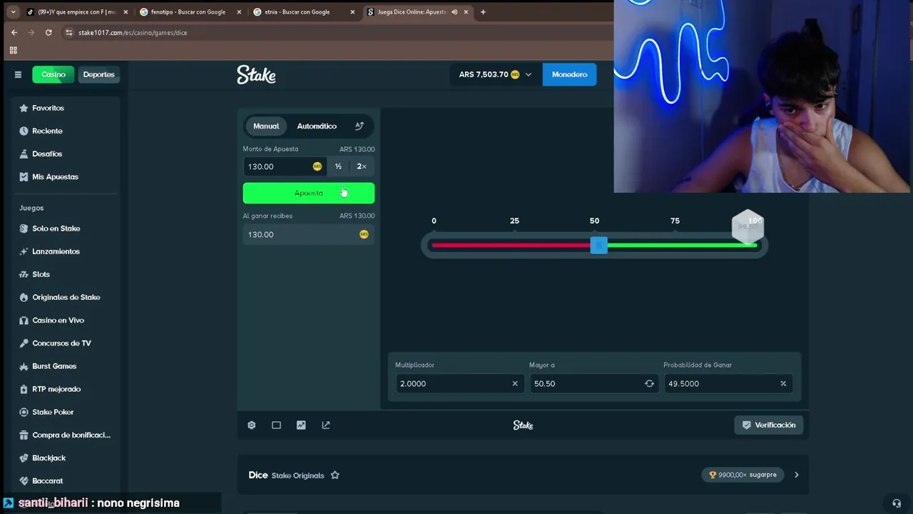Toggle theatre mode rectangle icon

(276, 425)
